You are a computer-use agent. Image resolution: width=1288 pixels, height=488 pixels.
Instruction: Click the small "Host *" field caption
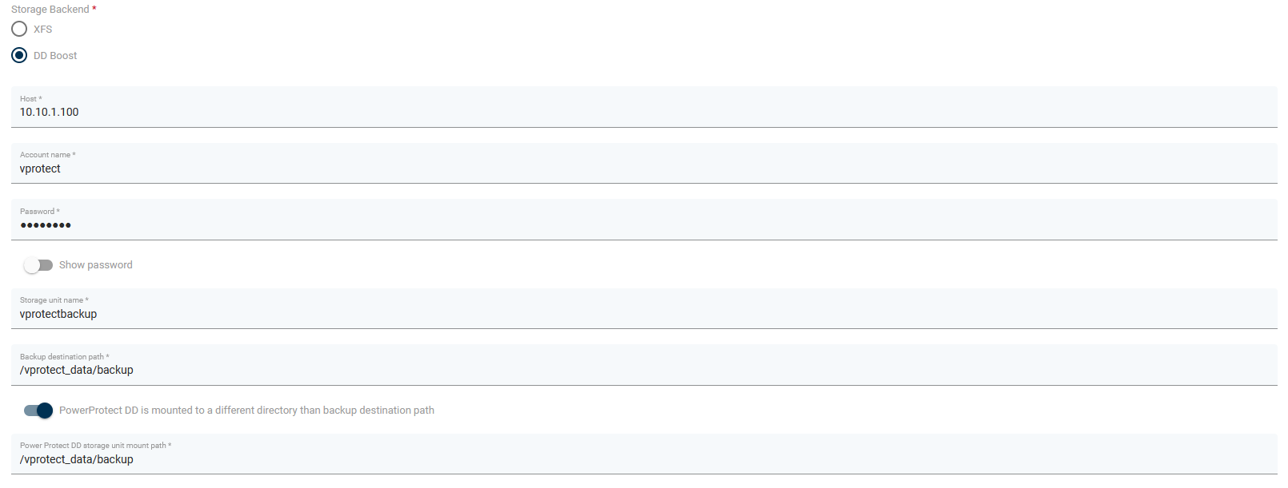pos(30,99)
